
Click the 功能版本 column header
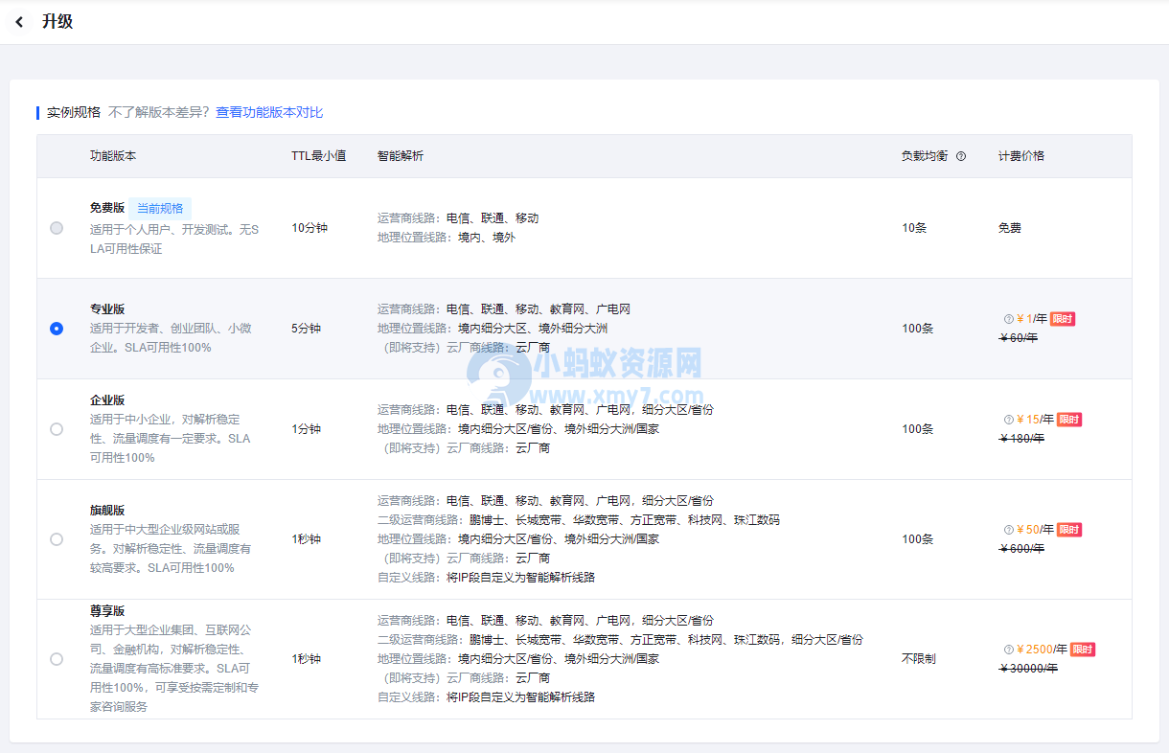[x=113, y=156]
